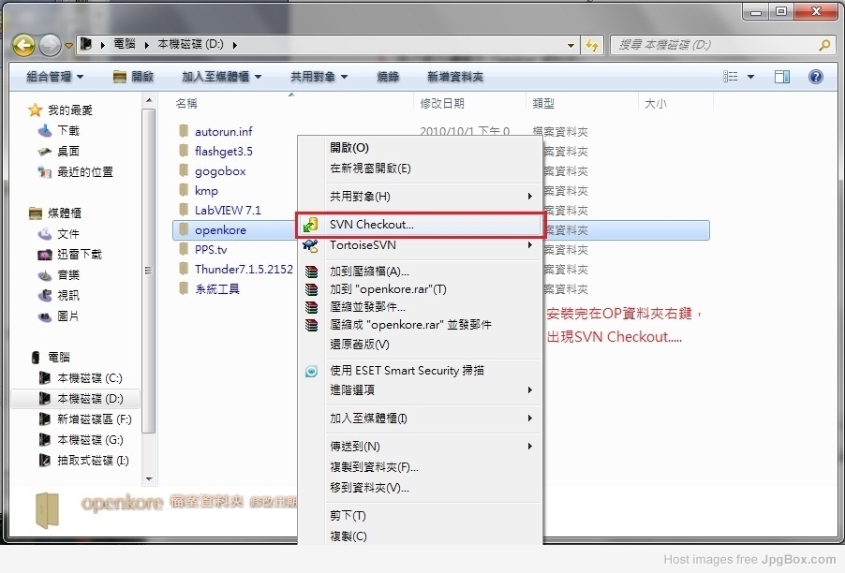Toggle the preview pane icon in toolbar

(x=781, y=77)
